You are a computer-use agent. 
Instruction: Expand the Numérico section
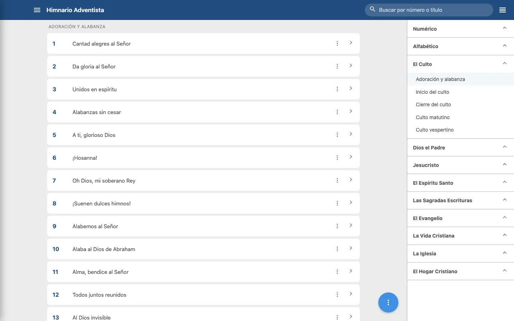coord(460,29)
